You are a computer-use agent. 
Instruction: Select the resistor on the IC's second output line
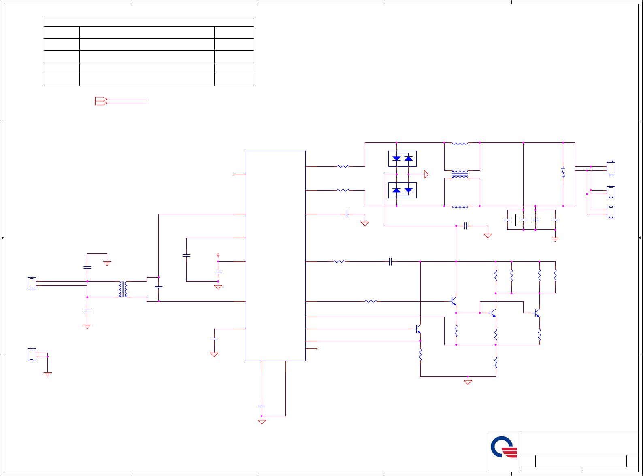(x=343, y=190)
